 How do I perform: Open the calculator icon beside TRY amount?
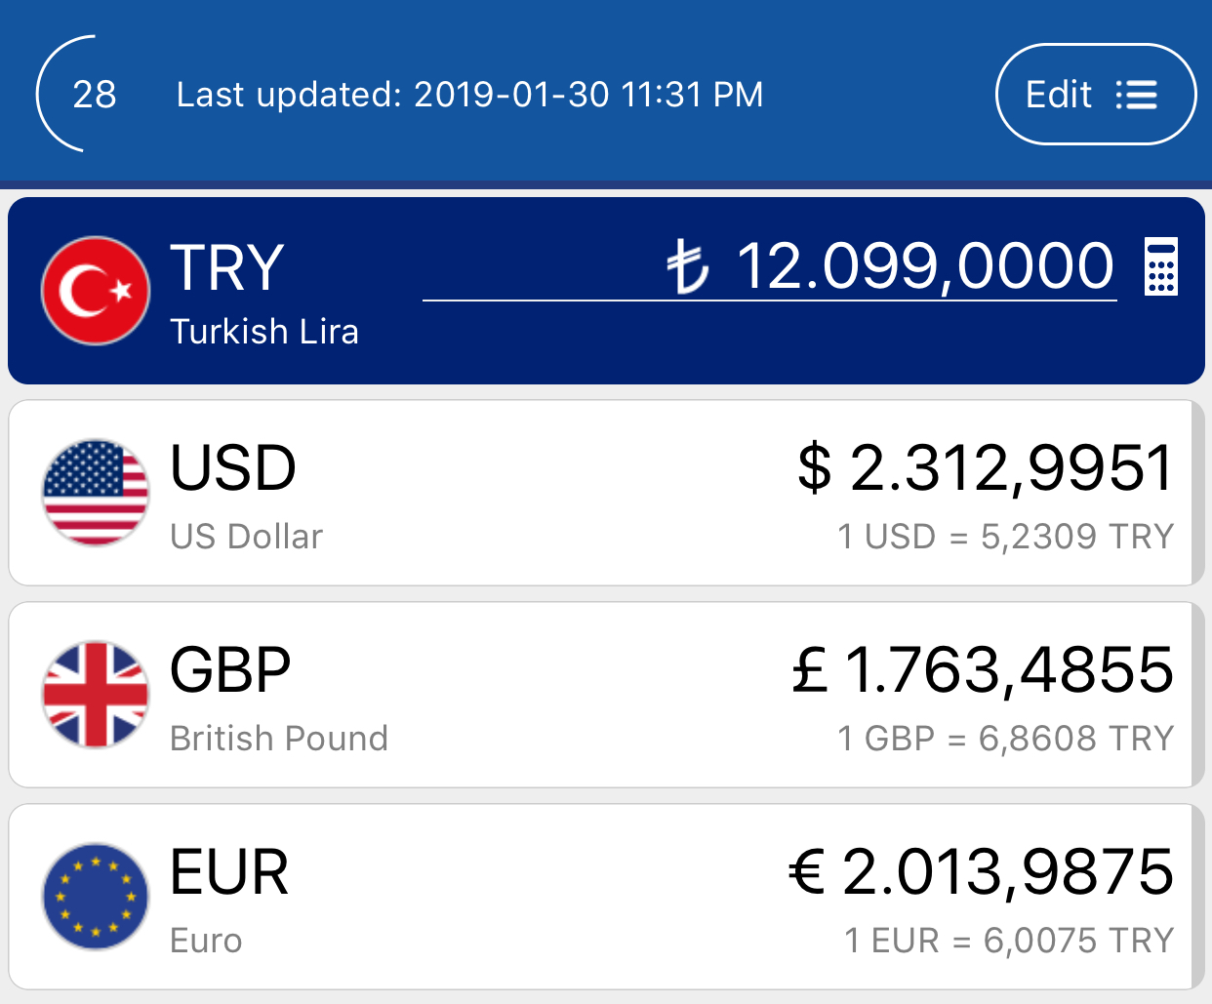click(1161, 265)
